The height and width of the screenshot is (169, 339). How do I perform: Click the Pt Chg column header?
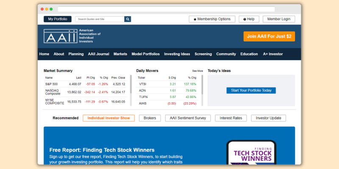(91, 78)
